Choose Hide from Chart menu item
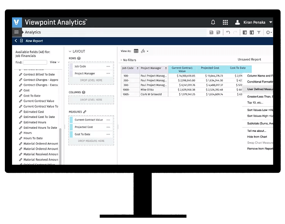The image size is (285, 224). (257, 137)
